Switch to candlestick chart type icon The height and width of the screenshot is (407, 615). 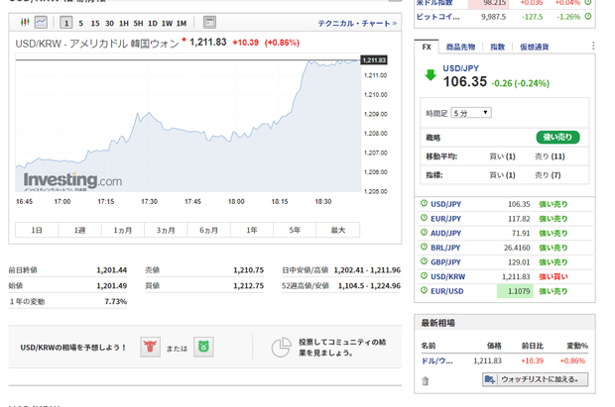tap(25, 23)
